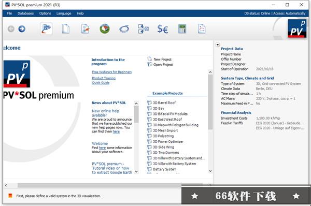The width and height of the screenshot is (311, 206).
Task: Open the Tutorial video on Google Earth headline
Action: [x=112, y=168]
